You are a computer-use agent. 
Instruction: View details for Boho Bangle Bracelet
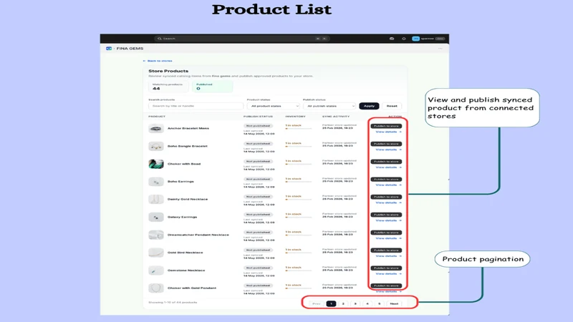388,150
